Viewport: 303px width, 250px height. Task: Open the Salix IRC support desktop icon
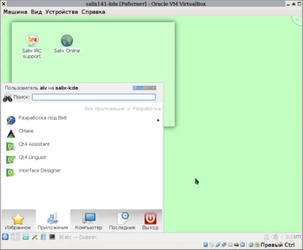pos(32,47)
